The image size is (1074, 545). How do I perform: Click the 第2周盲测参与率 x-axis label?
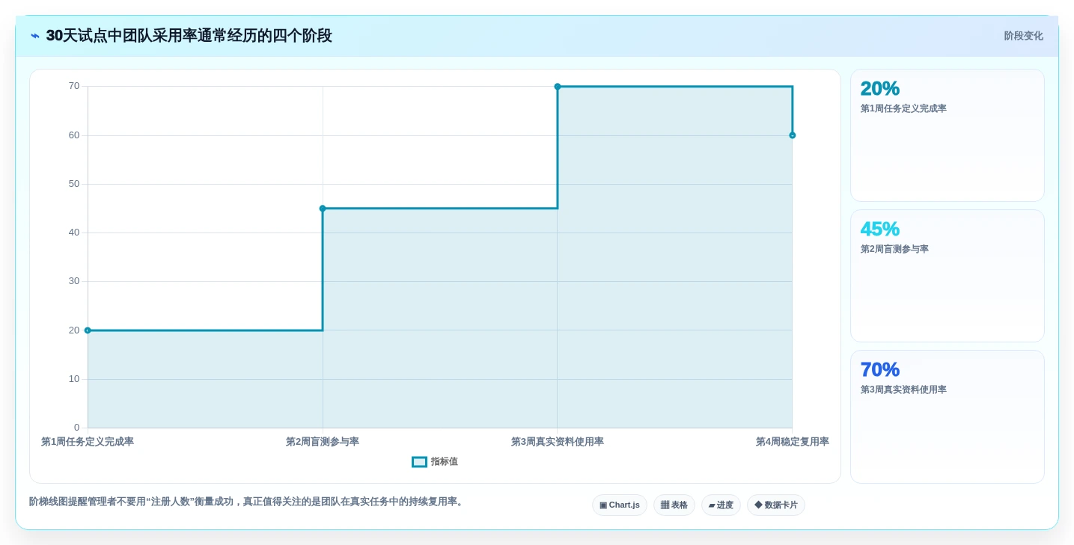tap(323, 442)
